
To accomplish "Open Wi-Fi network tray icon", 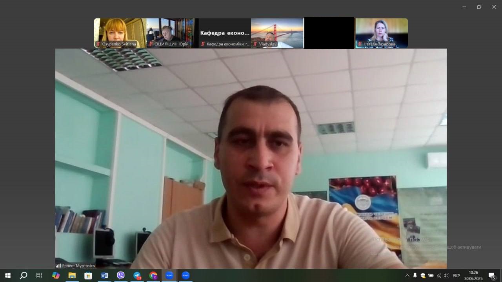I will coord(439,275).
